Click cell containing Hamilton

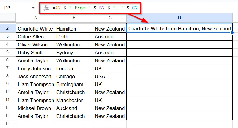tap(74, 28)
